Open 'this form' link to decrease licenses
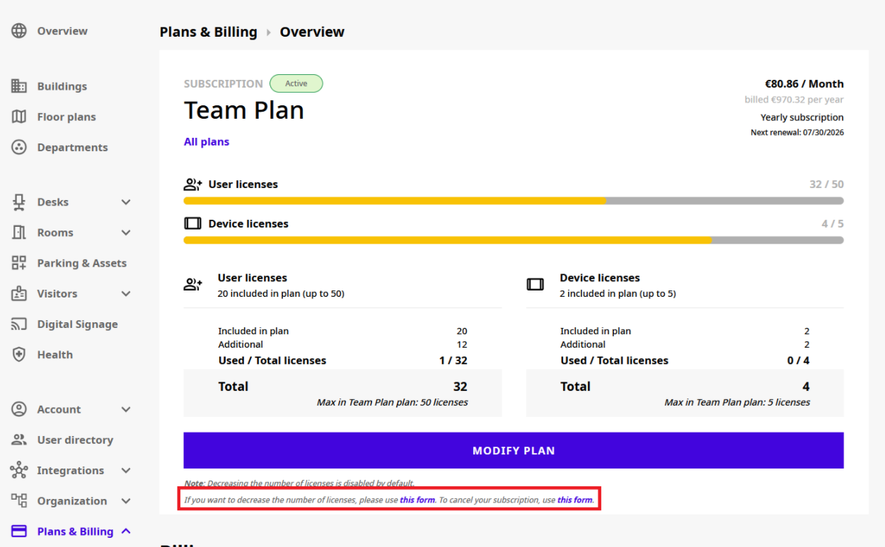 click(x=417, y=500)
